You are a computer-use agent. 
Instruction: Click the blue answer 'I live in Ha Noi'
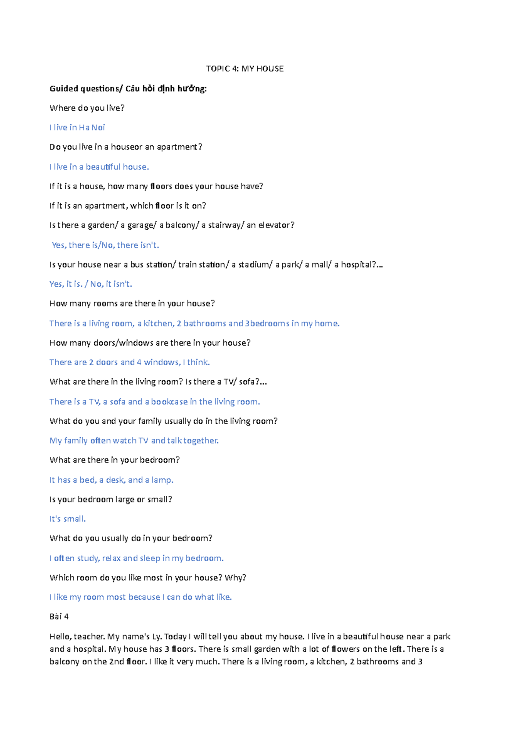[77, 128]
